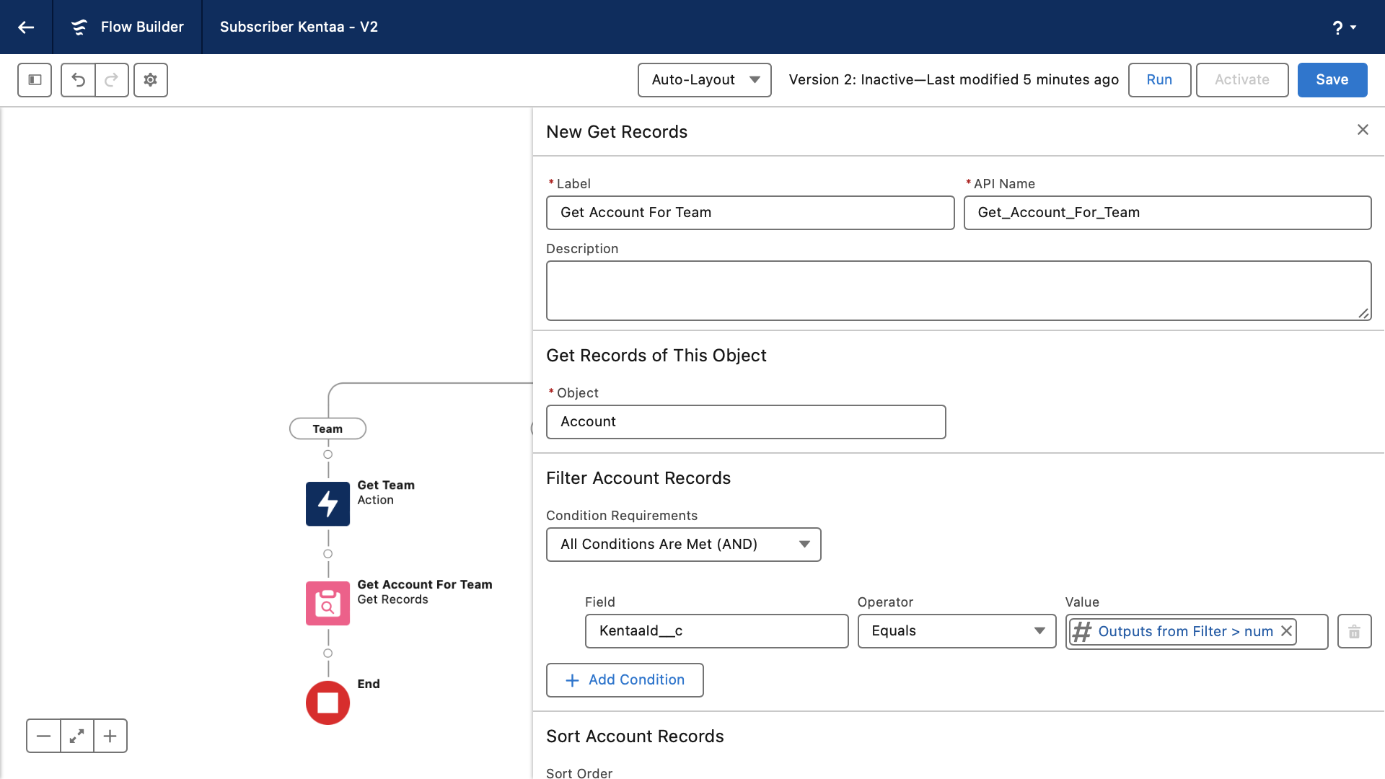Image resolution: width=1385 pixels, height=779 pixels.
Task: Redo the last undone change
Action: (x=112, y=80)
